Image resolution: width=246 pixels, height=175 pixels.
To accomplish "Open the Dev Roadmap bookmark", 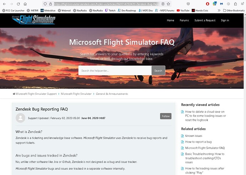I will tap(127, 10).
